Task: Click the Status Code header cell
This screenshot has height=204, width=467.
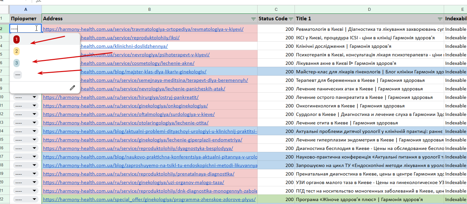Action: click(x=276, y=19)
